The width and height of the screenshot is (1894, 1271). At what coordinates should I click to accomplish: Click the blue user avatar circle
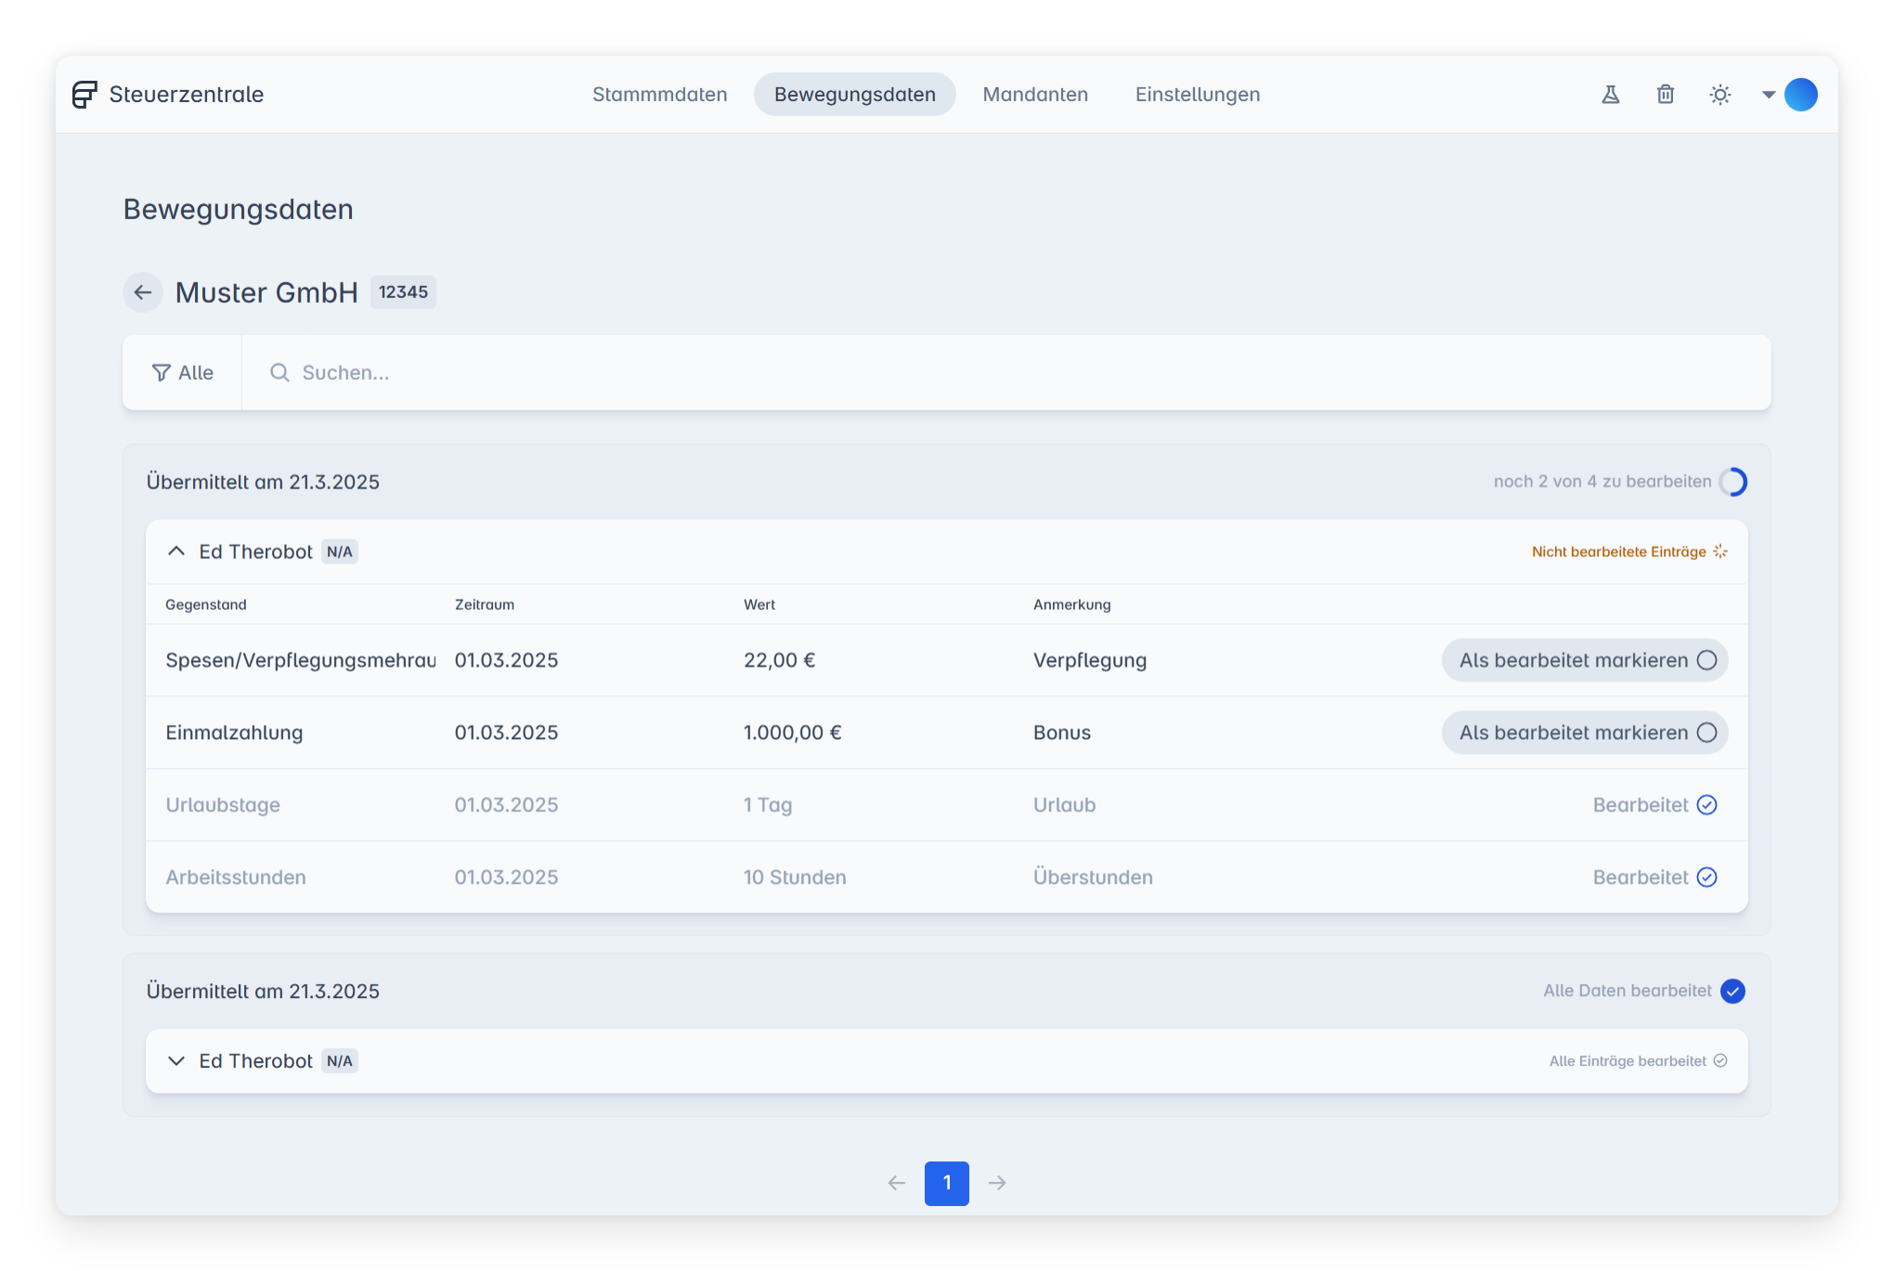(1800, 95)
